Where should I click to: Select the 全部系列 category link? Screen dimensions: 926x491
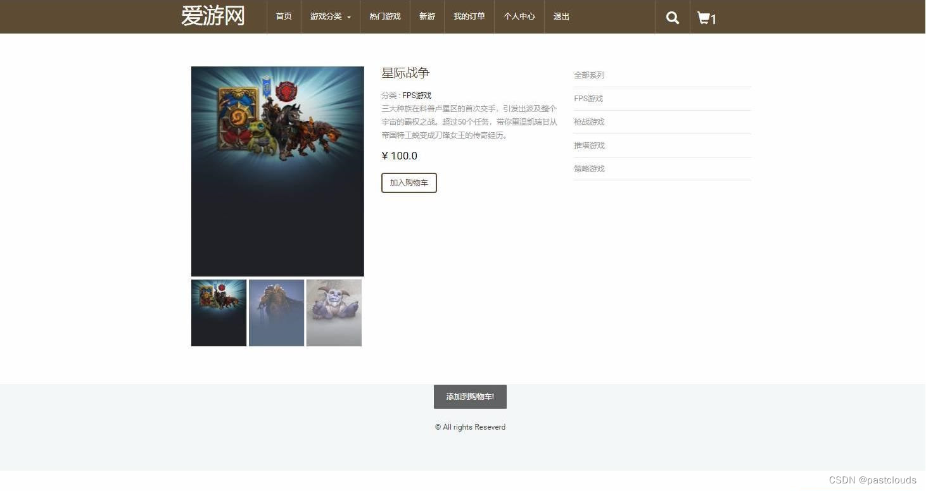coord(588,75)
